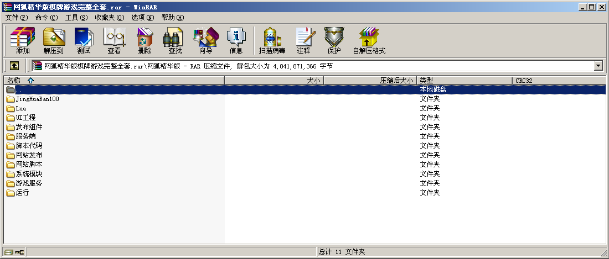Image resolution: width=609 pixels, height=259 pixels.
Task: Open the 工具(S) menu
Action: pyautogui.click(x=76, y=18)
